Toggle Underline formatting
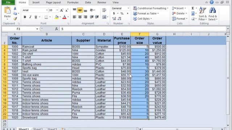Screen dimensions: 232x130 [36, 17]
